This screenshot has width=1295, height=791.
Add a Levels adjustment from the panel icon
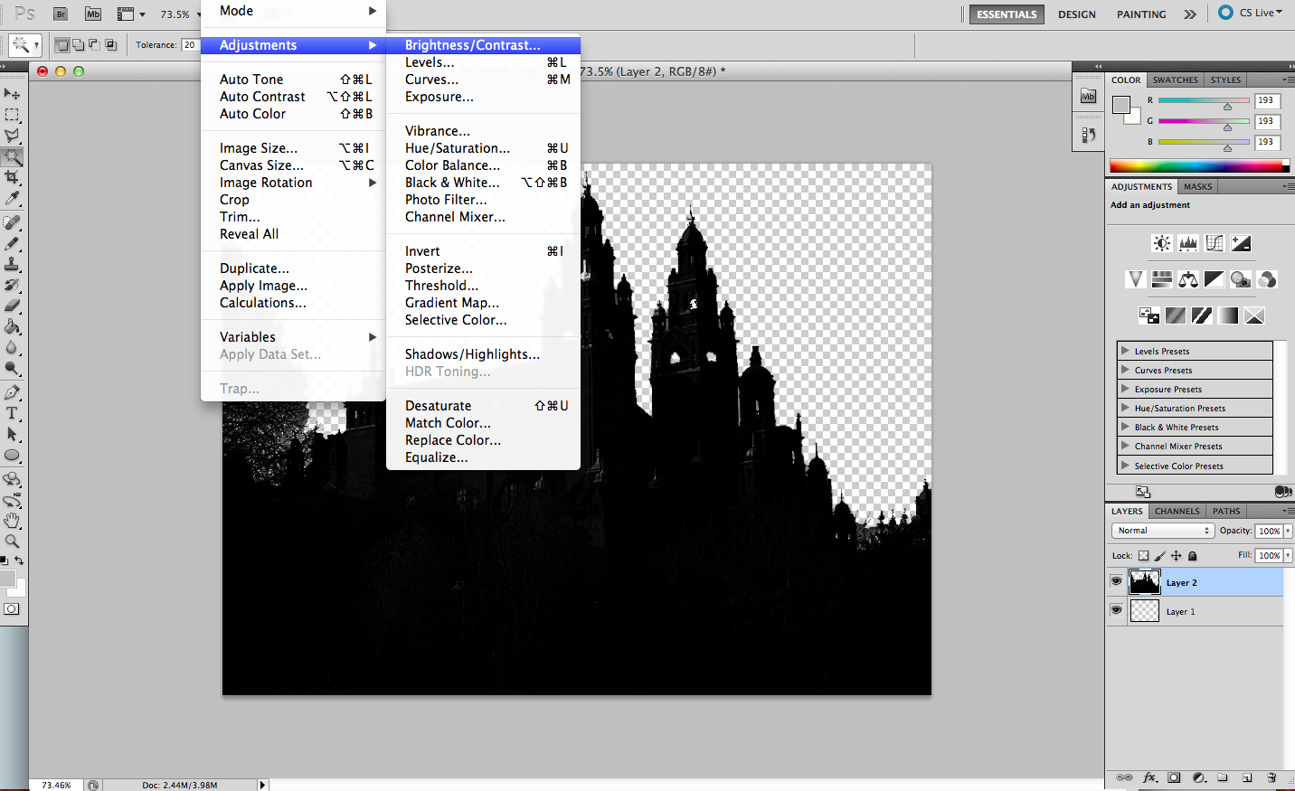coord(1188,243)
